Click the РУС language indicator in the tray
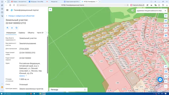Screen dimensions: 169x95 click(x=159, y=94)
